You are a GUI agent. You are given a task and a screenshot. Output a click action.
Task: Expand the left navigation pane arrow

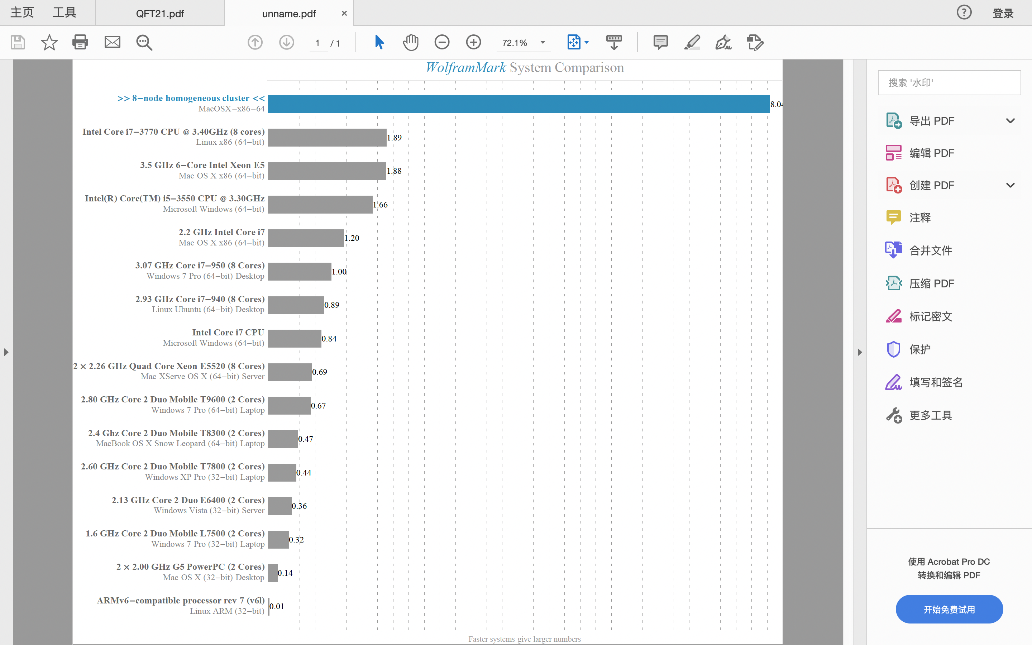(x=6, y=352)
